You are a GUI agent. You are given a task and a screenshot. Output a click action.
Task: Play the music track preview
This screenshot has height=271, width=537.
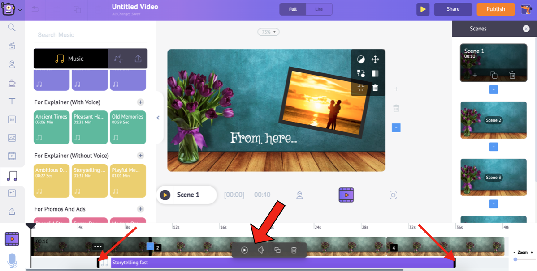(244, 250)
